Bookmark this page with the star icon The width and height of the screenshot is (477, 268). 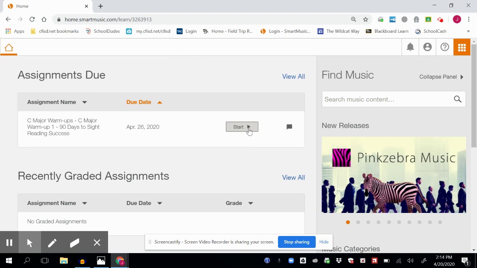tap(366, 19)
